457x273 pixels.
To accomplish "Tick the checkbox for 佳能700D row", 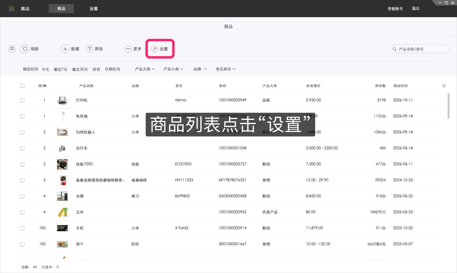I will point(22,164).
